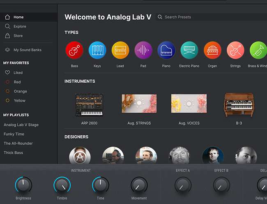Open the Thick Bass playlist
The image size is (267, 204).
click(13, 153)
